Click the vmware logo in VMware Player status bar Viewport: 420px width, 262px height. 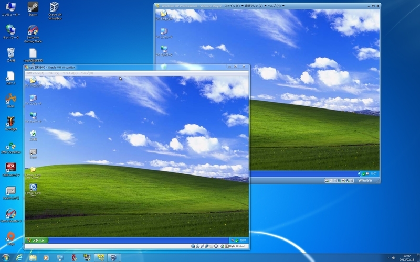tap(365, 180)
